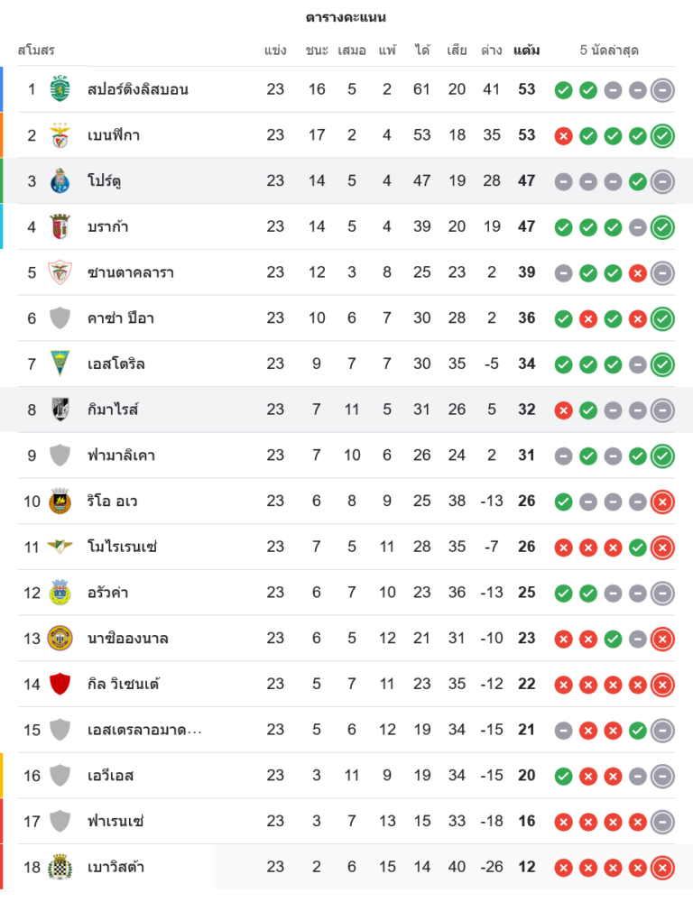Click Sporting's latest match draw indicator

(662, 90)
